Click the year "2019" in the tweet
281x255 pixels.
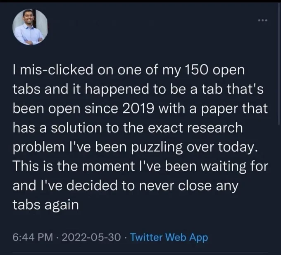click(x=138, y=109)
